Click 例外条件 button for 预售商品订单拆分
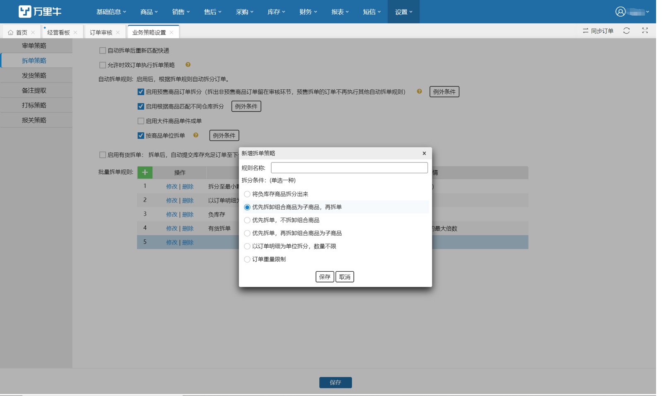This screenshot has width=671, height=396. [x=444, y=92]
